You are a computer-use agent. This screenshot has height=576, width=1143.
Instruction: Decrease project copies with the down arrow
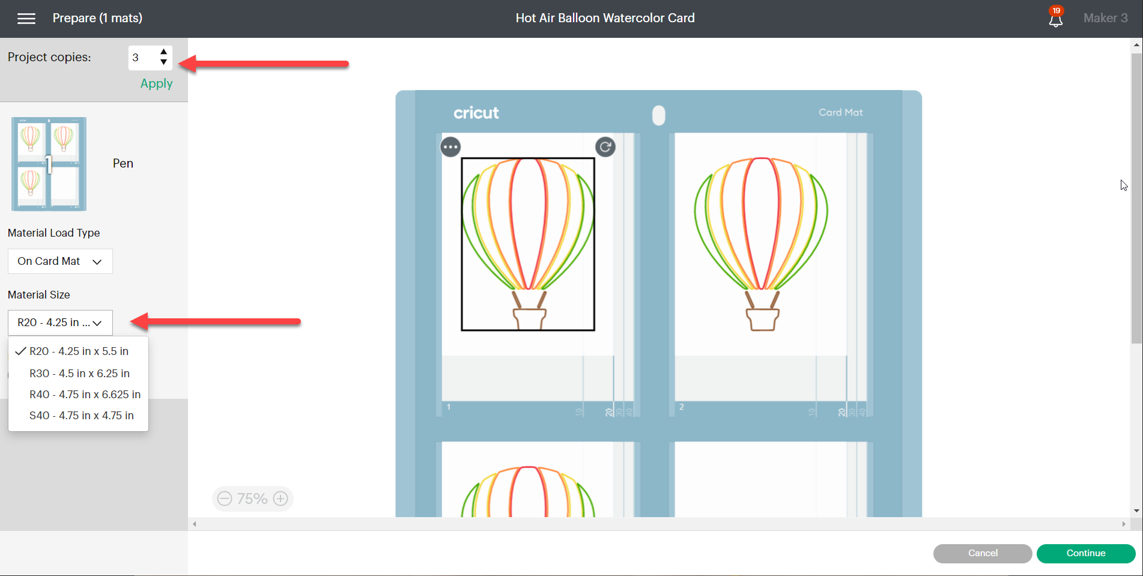(x=163, y=62)
